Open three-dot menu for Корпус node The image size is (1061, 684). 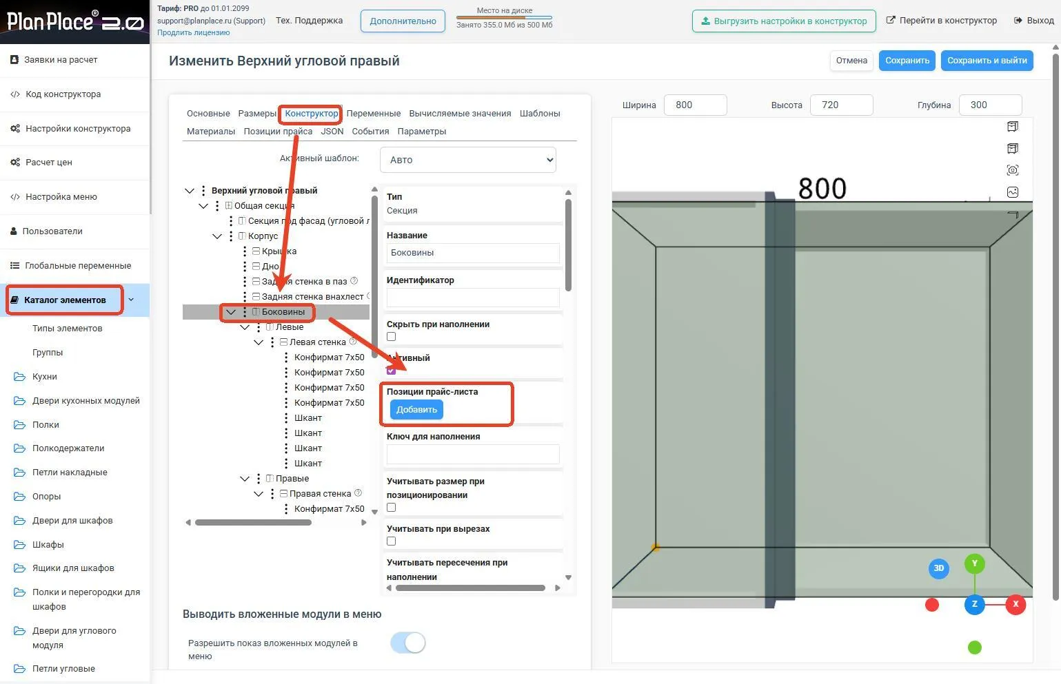(x=231, y=236)
